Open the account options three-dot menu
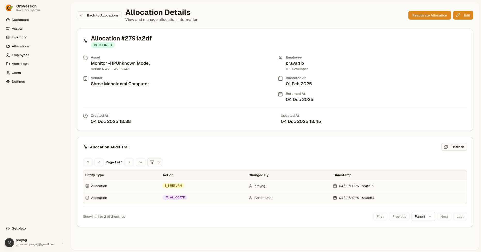481x252 pixels. coord(63,242)
